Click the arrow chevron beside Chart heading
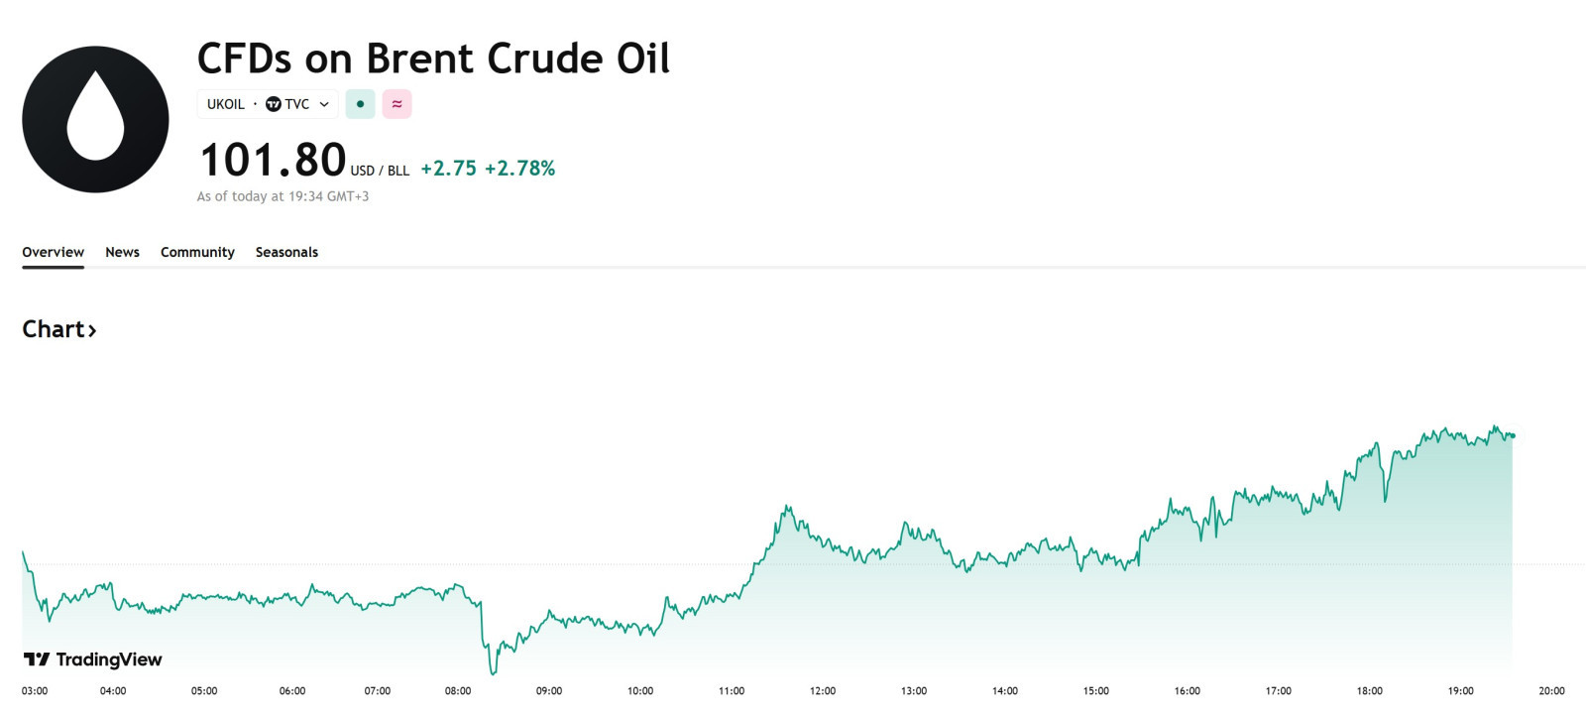Screen dimensions: 1586x719 click(92, 330)
